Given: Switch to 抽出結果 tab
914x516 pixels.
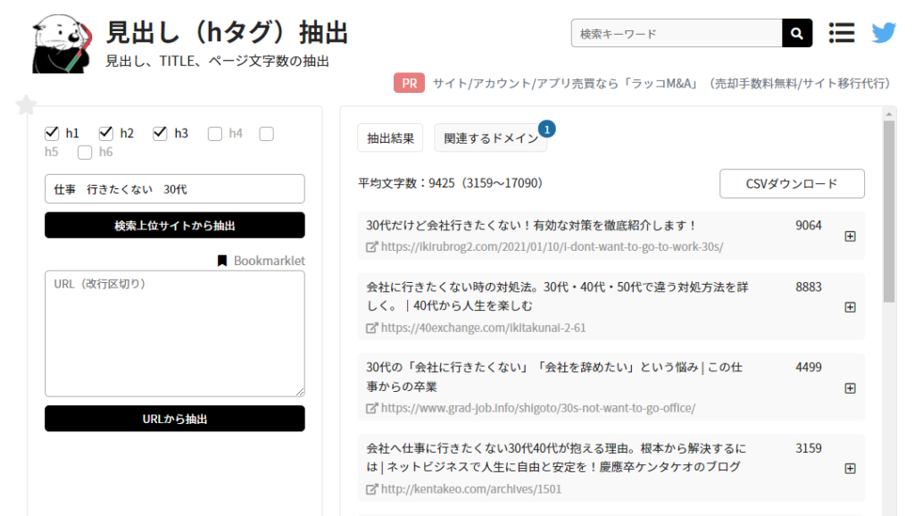Looking at the screenshot, I should [390, 138].
